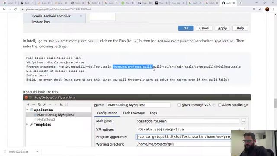Screen dimensions: 277x156
Task: Click the Program arguments input field
Action: coord(184,137)
